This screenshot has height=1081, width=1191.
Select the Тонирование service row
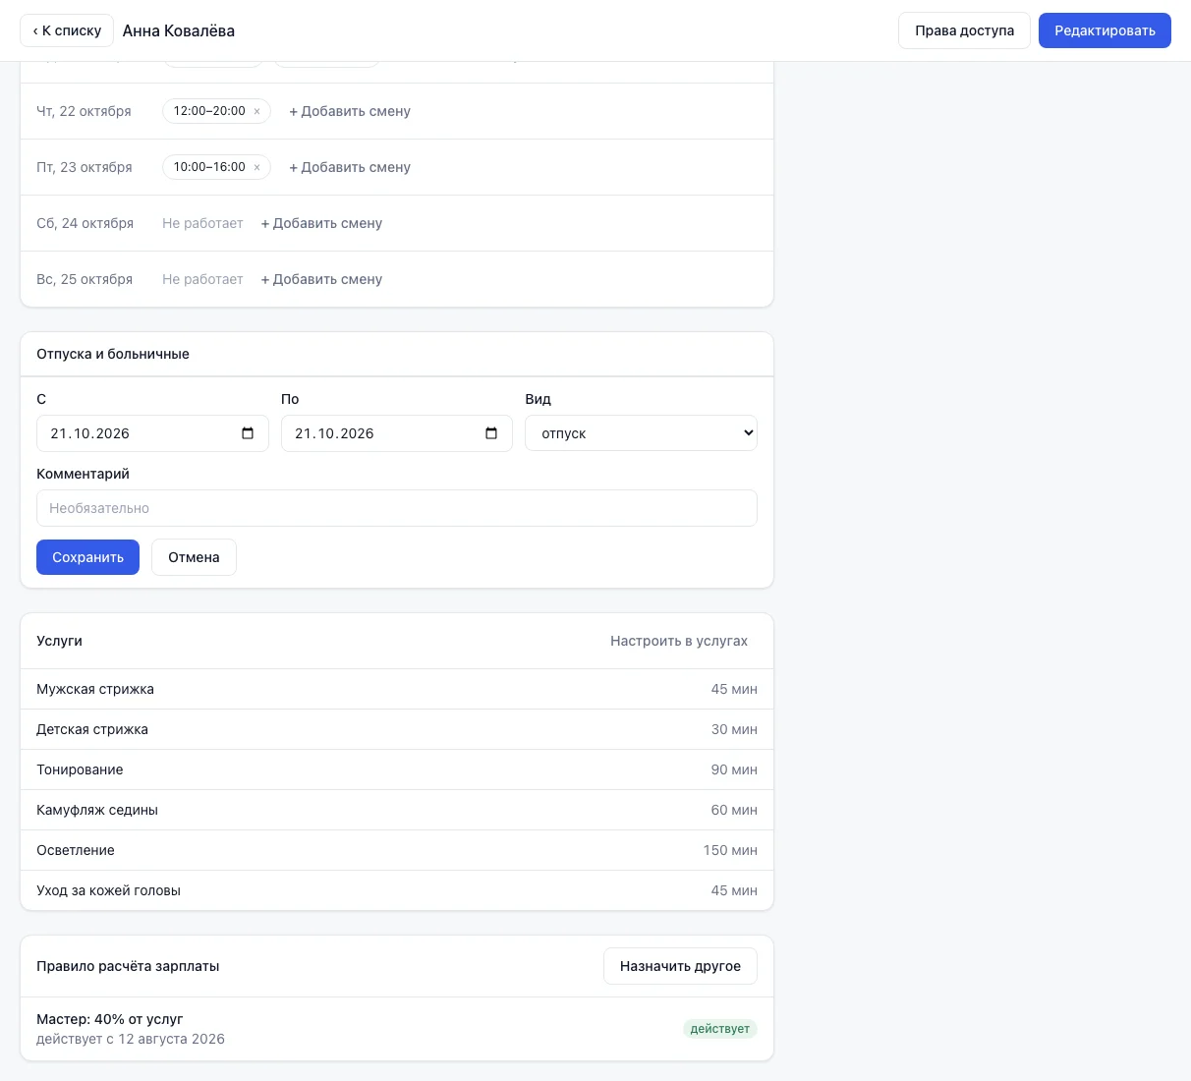(397, 769)
